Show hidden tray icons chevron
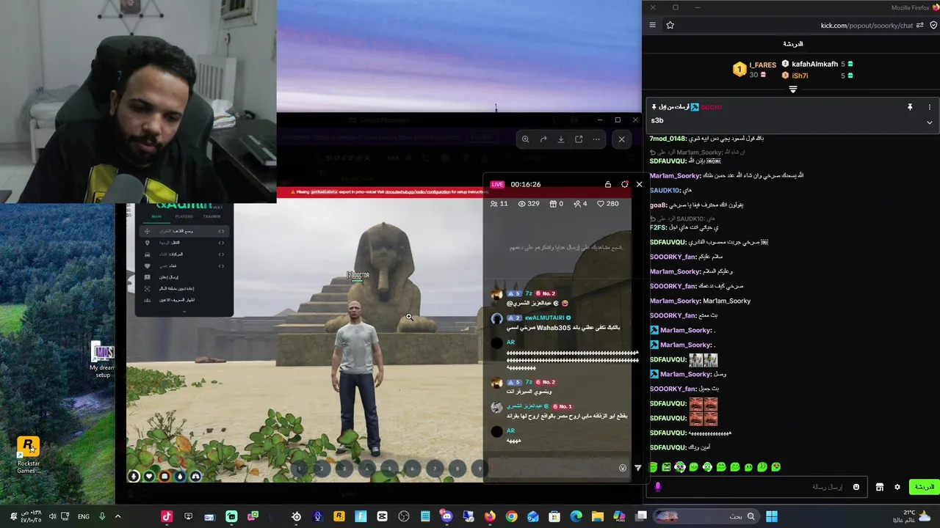The image size is (940, 528). (117, 516)
